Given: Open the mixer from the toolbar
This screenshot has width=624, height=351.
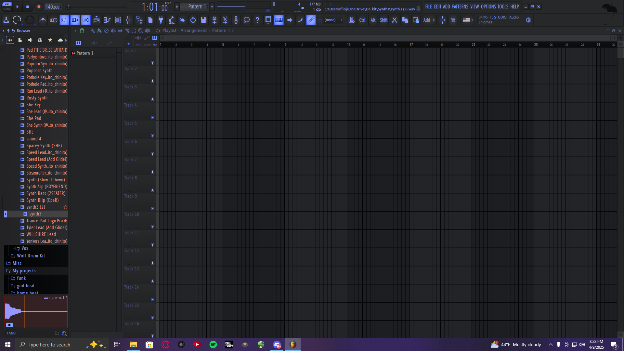Looking at the screenshot, I should [129, 20].
